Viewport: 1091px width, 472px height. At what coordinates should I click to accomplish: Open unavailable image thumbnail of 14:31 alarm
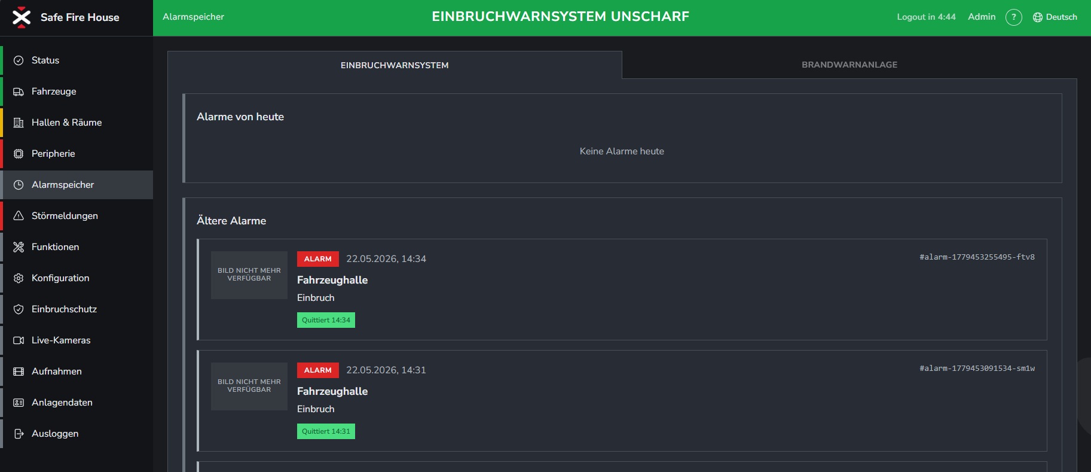pos(249,386)
